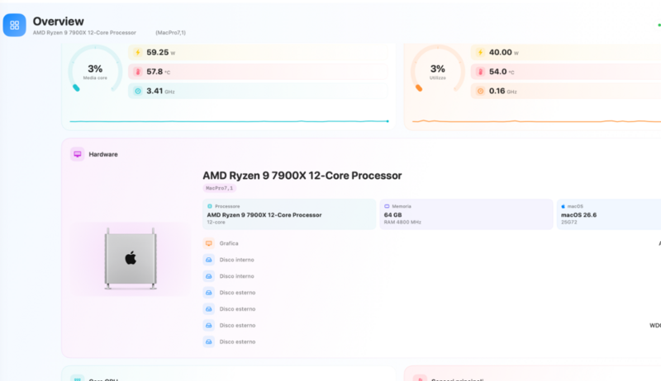Select the macOS 26.6 card
Image resolution: width=661 pixels, height=381 pixels.
[x=609, y=214]
